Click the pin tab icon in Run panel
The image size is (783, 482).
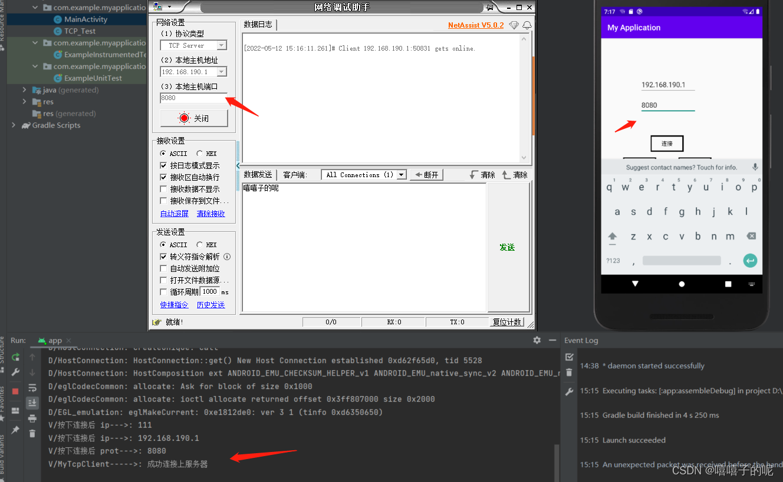point(15,430)
